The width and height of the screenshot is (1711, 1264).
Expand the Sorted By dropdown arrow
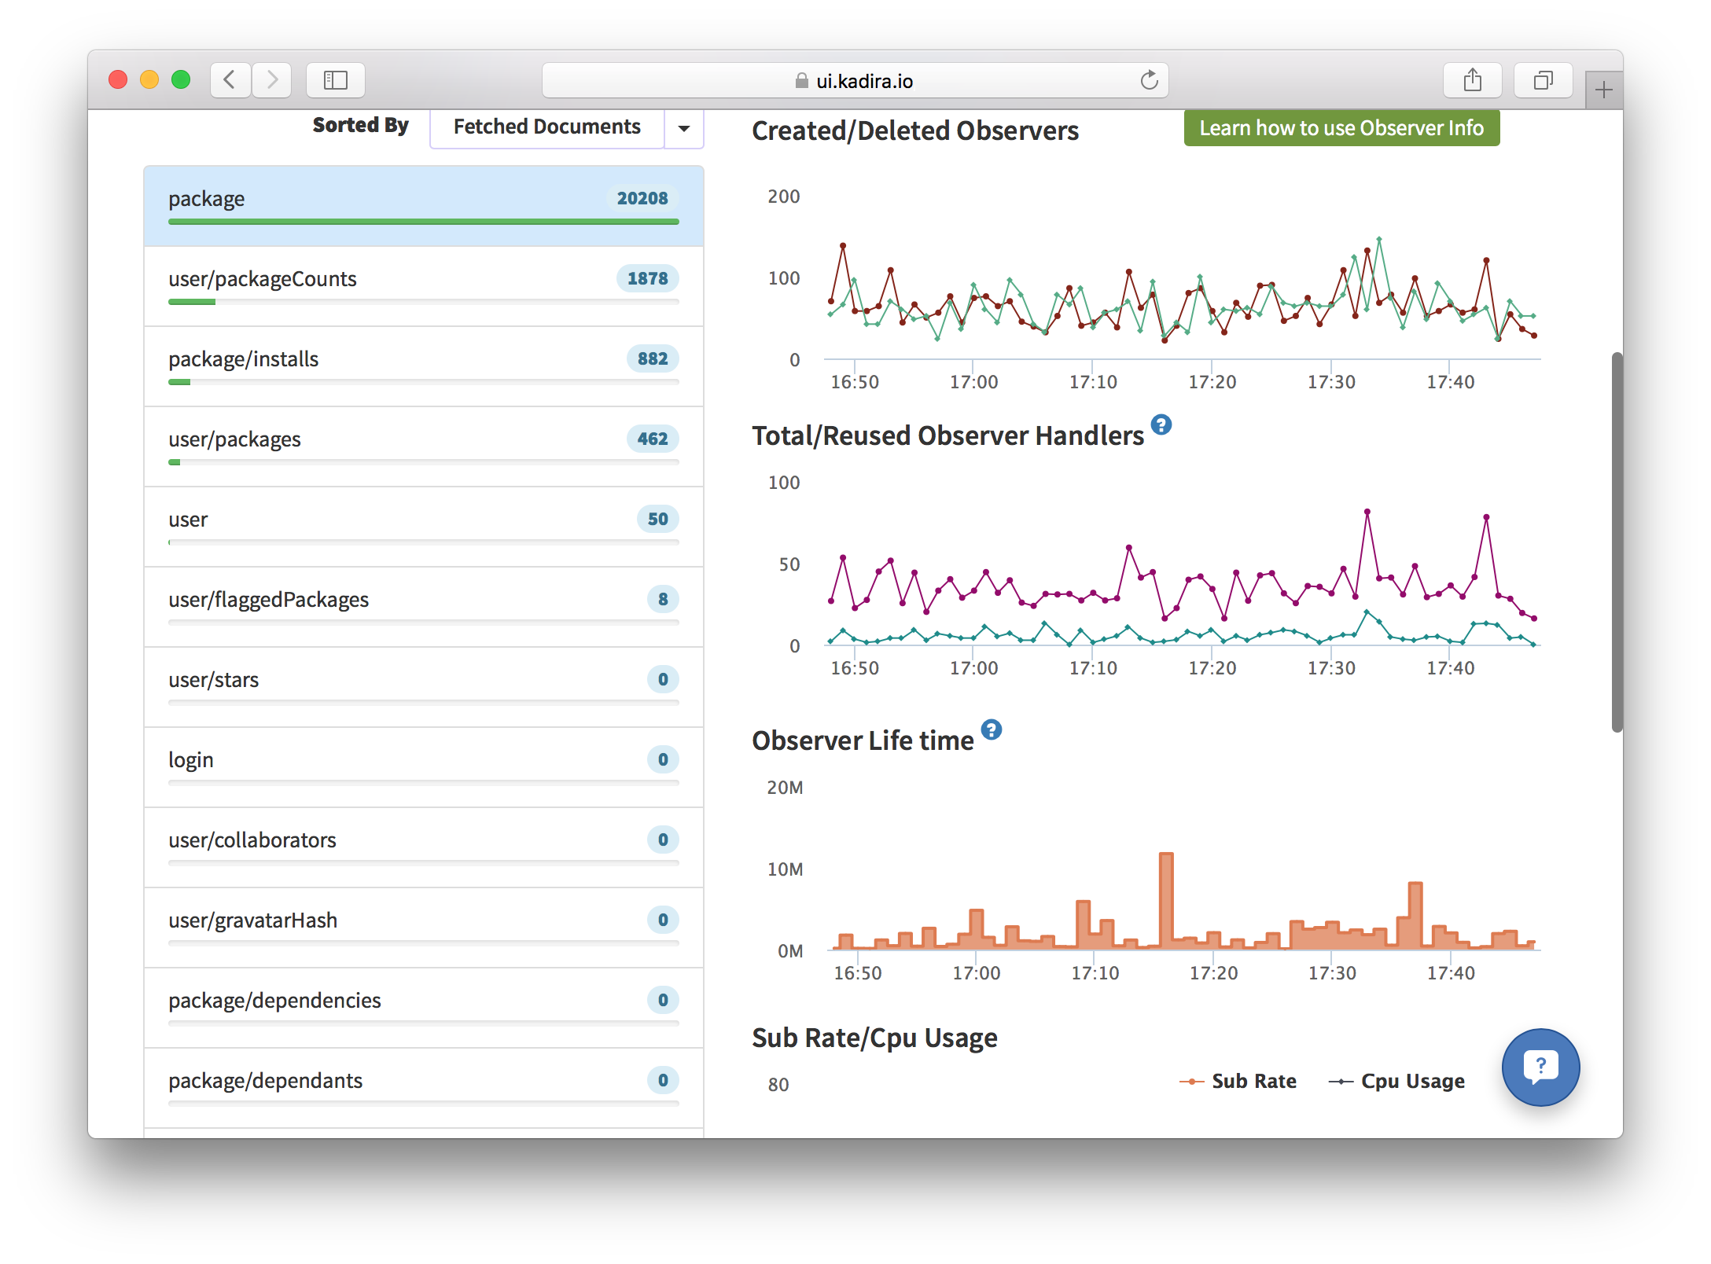pos(684,128)
